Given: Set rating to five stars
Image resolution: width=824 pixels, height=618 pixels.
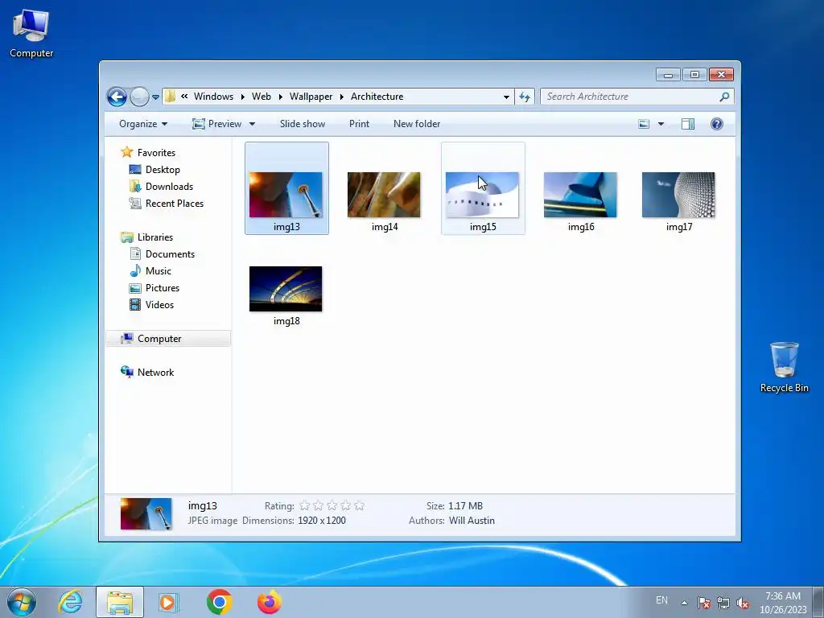Looking at the screenshot, I should pyautogui.click(x=359, y=506).
